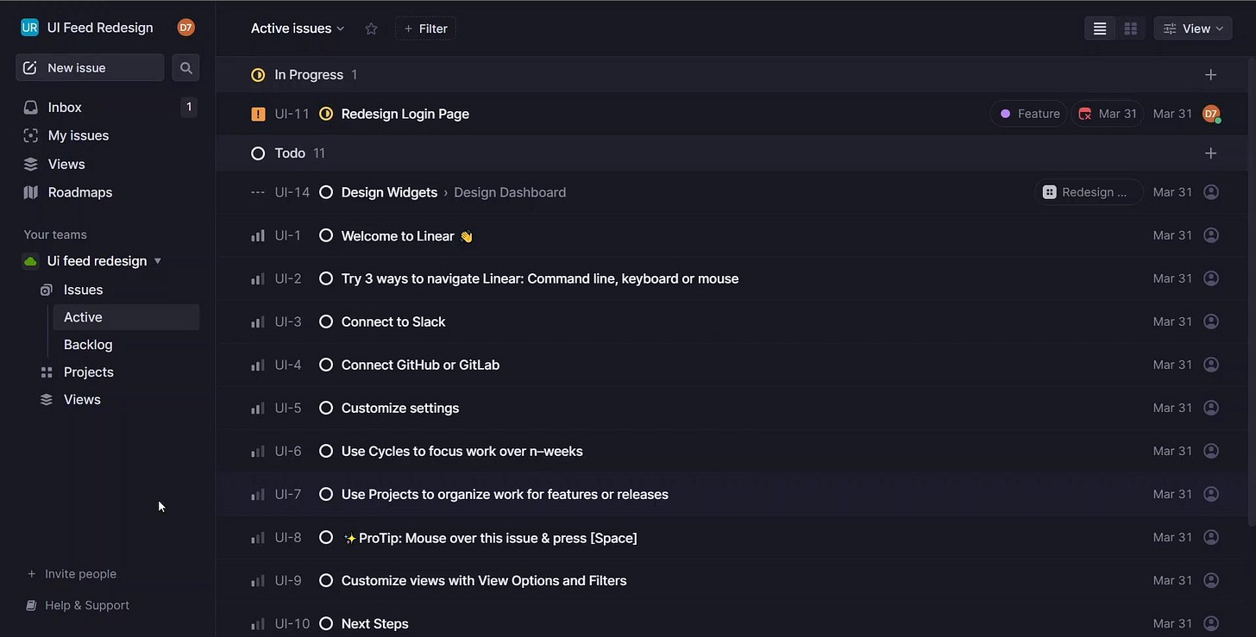Open Roadmaps in the sidebar
The width and height of the screenshot is (1256, 637).
[x=80, y=192]
